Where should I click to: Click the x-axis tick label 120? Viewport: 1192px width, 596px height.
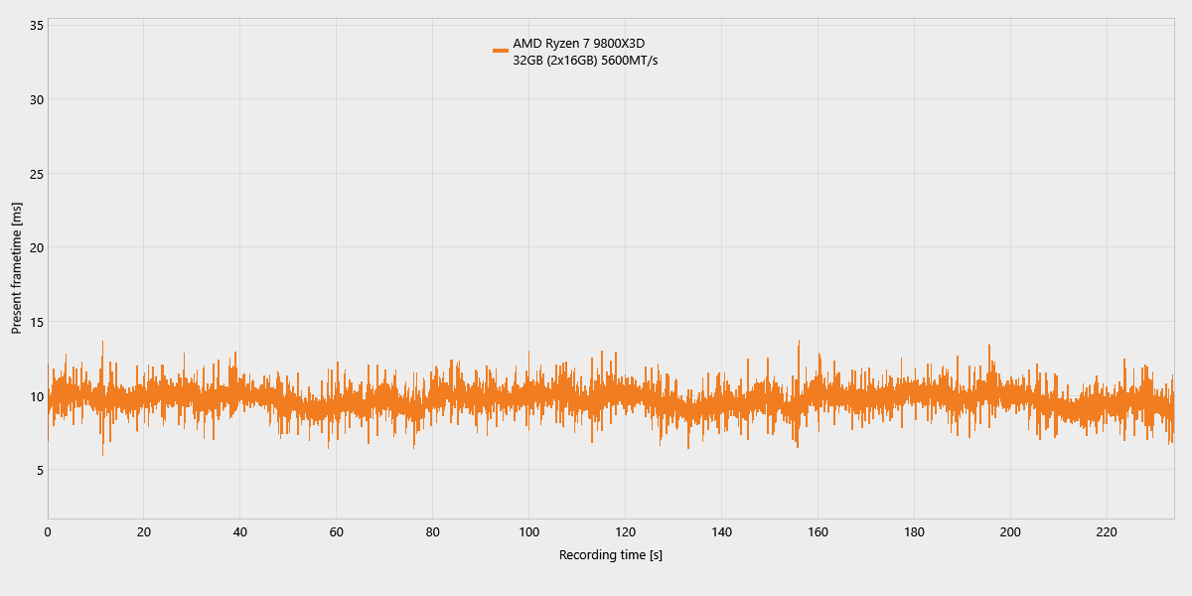pos(626,532)
